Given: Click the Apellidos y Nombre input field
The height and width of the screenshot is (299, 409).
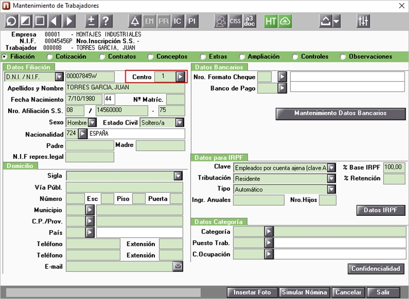Looking at the screenshot, I should 125,88.
